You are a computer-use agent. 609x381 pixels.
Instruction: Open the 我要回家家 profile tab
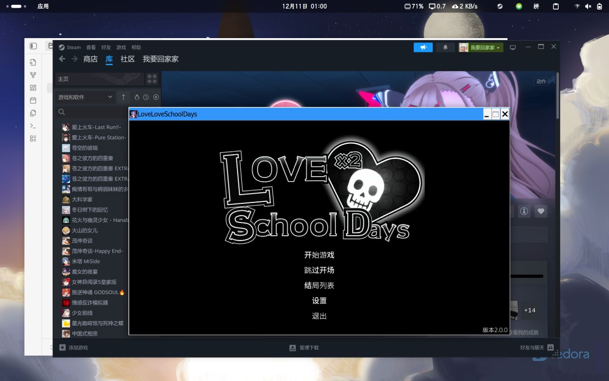[161, 59]
